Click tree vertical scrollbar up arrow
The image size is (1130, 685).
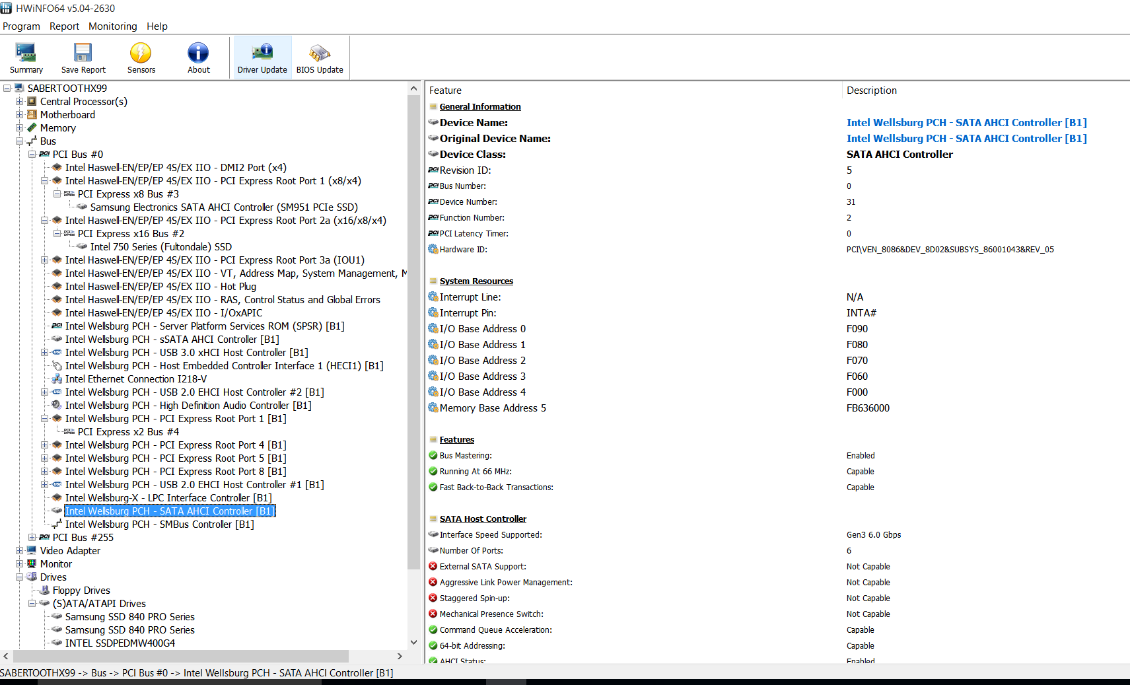click(413, 88)
